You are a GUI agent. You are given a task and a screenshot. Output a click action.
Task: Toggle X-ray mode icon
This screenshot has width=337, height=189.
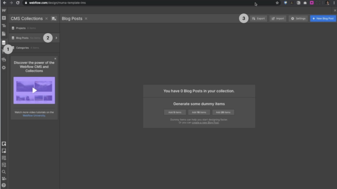tap(4, 165)
